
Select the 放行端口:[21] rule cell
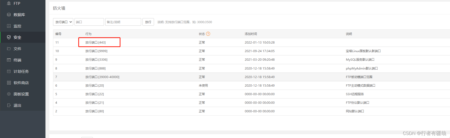94,102
